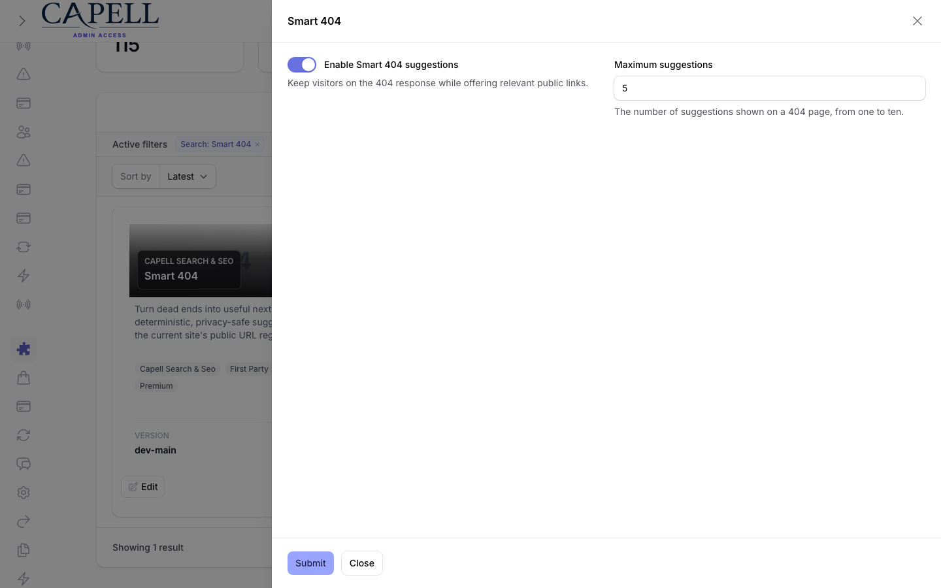
Task: Click the Maximum suggestions input field
Action: (x=770, y=88)
